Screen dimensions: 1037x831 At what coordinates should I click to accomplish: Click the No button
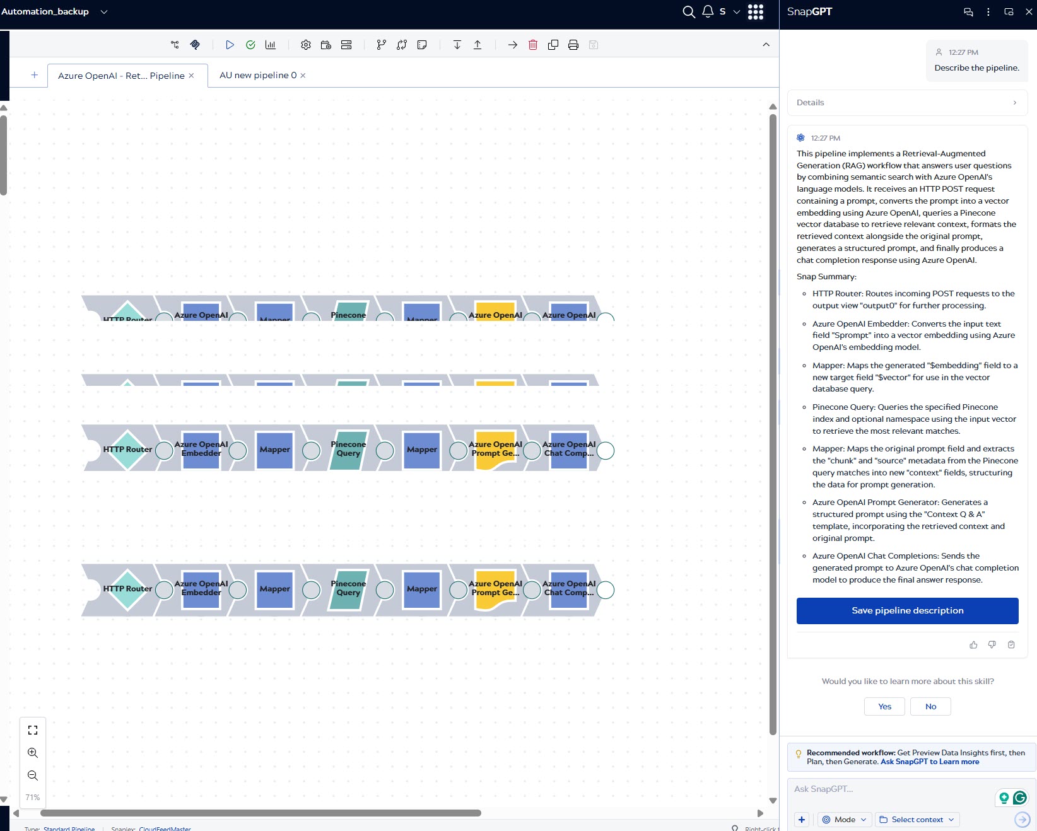(x=930, y=707)
